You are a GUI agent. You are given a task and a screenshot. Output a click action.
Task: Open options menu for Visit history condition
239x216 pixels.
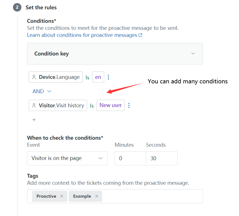tap(129, 105)
